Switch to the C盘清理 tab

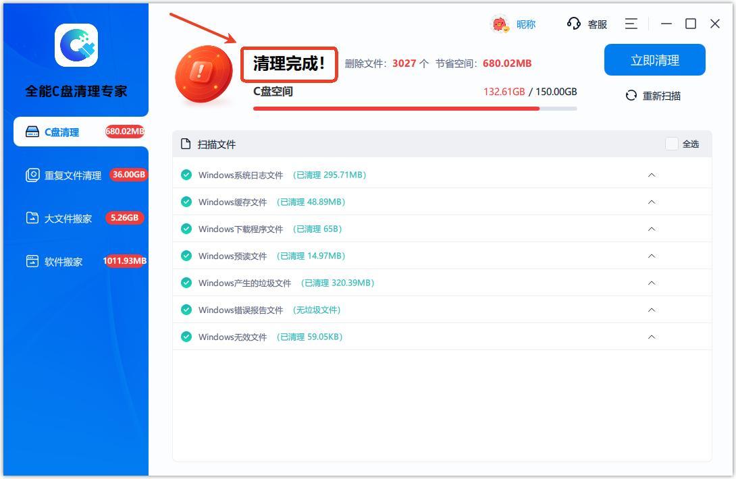62,132
